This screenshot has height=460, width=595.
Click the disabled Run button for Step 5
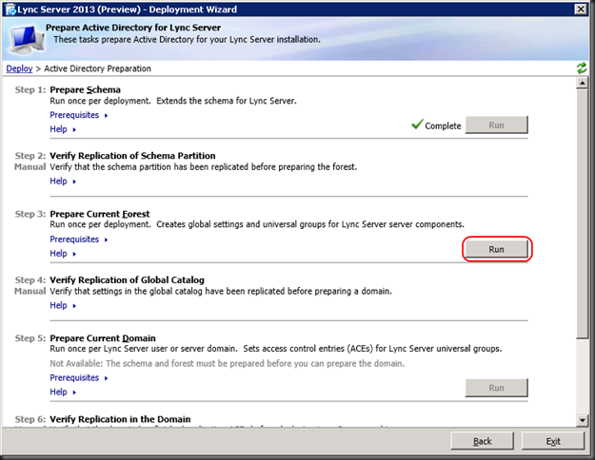pos(496,388)
